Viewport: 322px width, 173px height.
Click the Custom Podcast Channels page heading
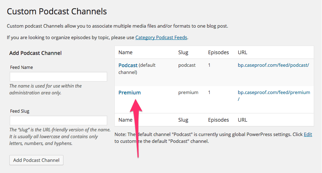(x=57, y=11)
